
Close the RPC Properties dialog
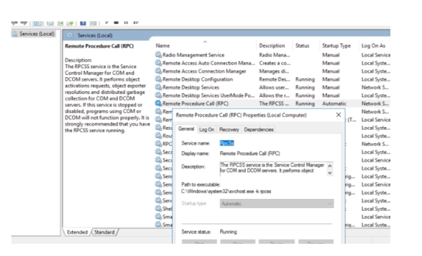click(x=338, y=115)
